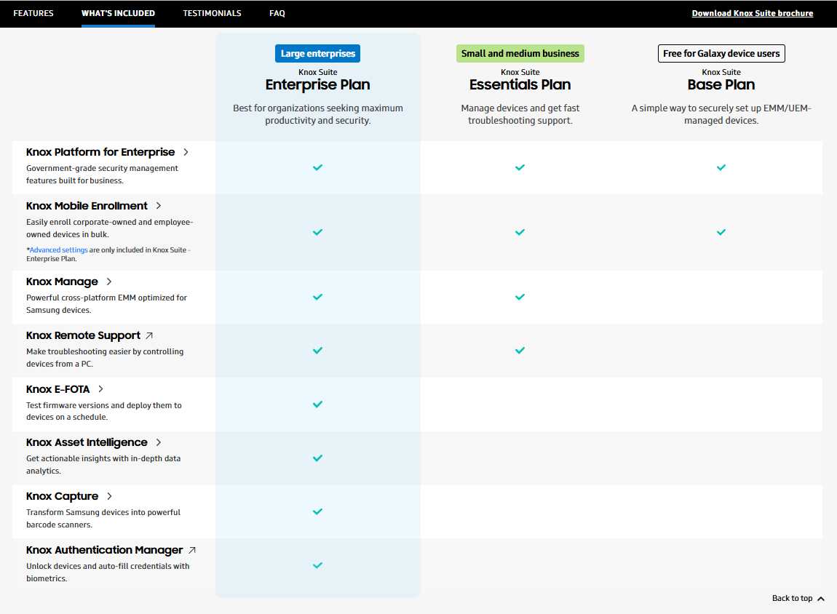Open the external link arrow beside Knox Remote Support
837x614 pixels.
click(x=148, y=335)
